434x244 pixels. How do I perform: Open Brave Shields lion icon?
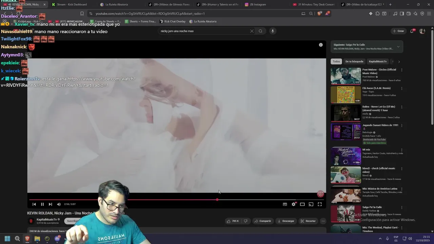[x=319, y=14]
